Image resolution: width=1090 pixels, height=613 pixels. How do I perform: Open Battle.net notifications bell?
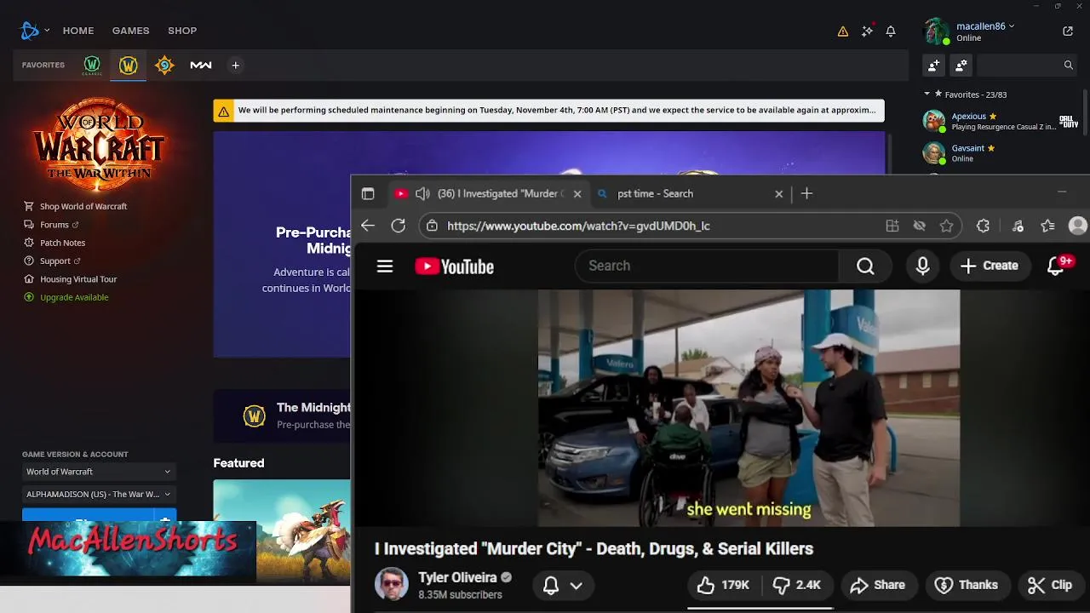point(891,32)
